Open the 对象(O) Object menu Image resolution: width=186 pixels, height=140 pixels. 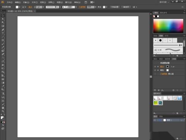[26, 2]
